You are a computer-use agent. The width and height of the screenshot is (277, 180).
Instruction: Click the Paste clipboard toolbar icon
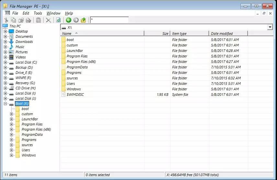pyautogui.click(x=39, y=20)
